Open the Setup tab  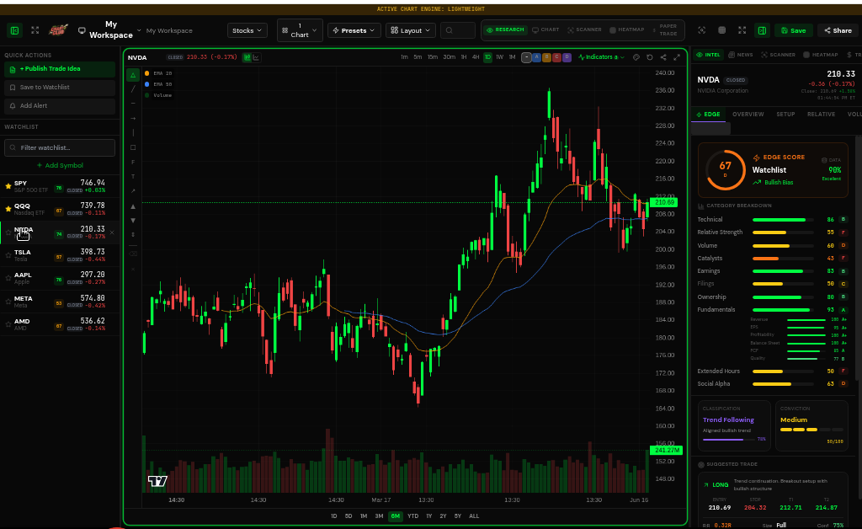click(785, 115)
